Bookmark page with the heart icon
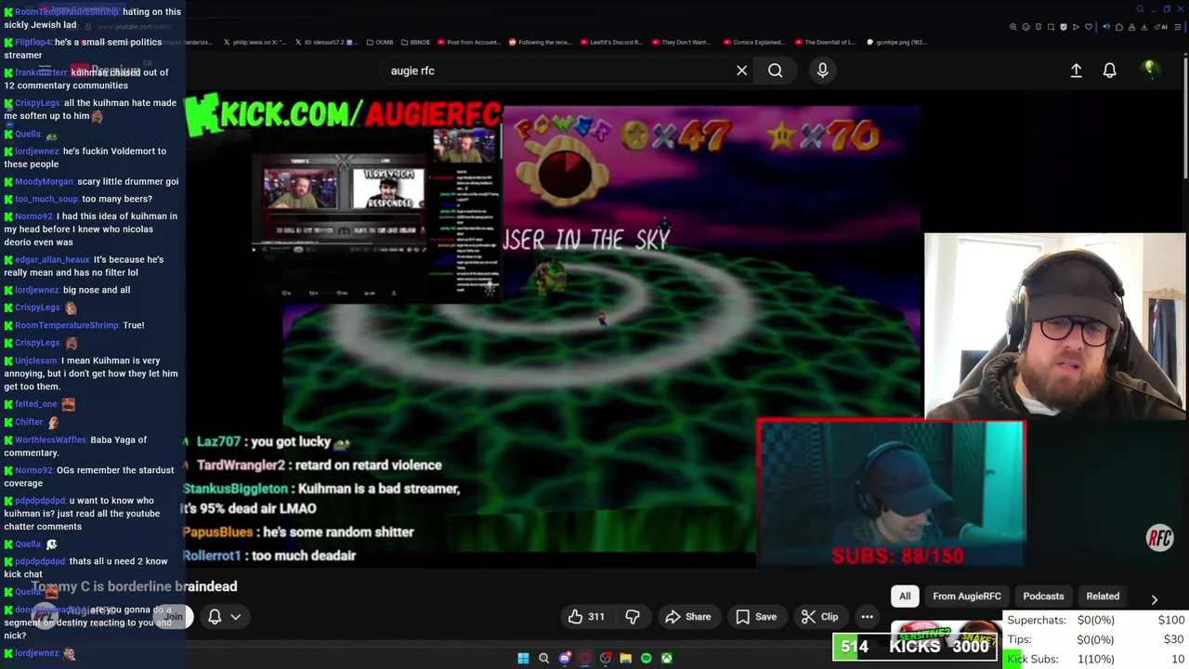 pyautogui.click(x=1089, y=27)
